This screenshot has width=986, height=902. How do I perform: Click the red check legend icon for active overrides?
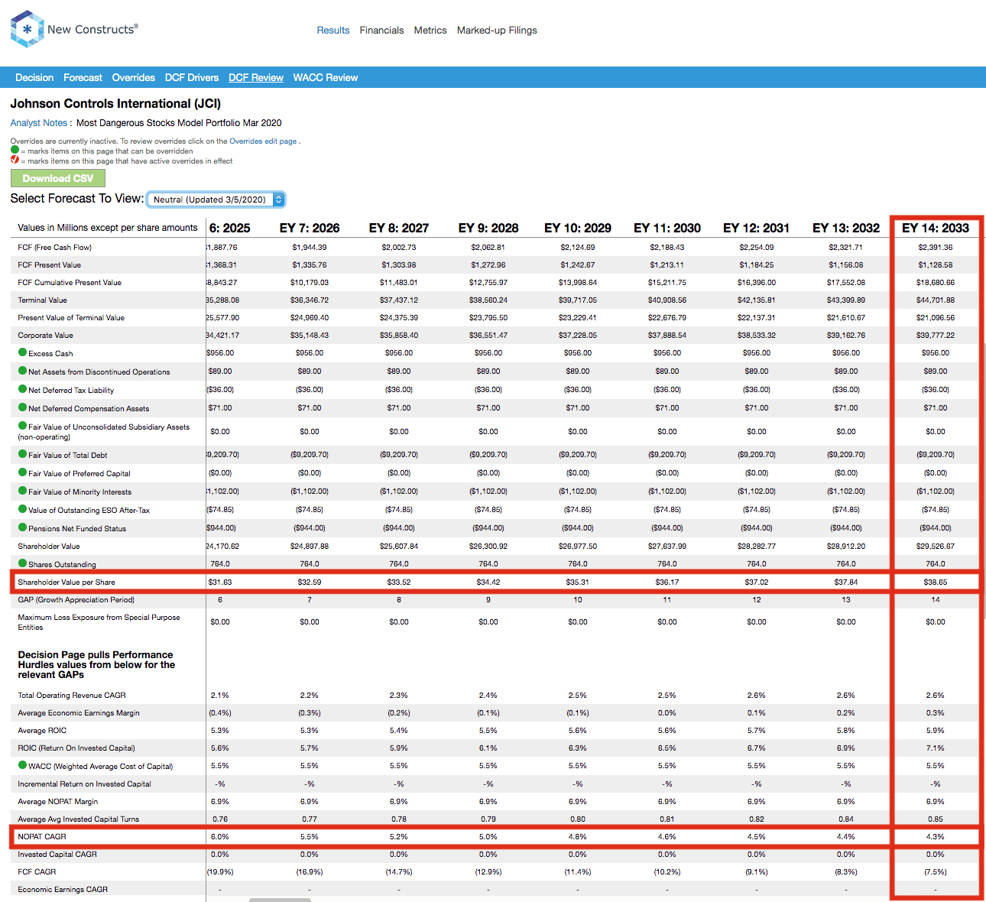[15, 160]
